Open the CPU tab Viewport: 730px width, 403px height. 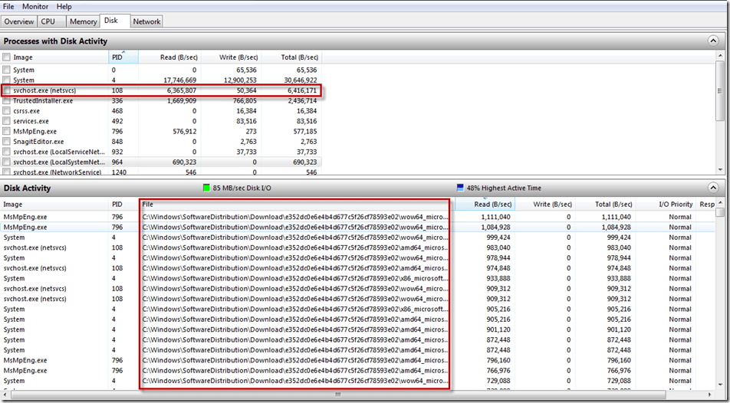click(48, 22)
